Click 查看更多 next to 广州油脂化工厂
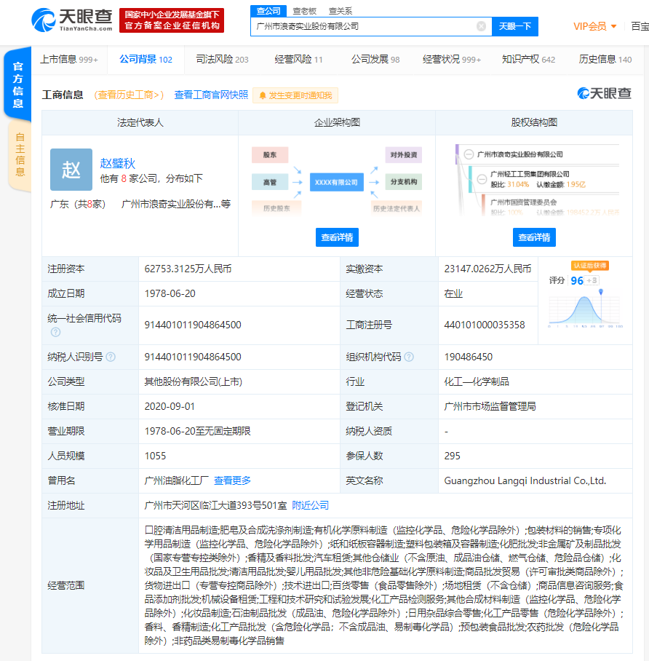649x661 pixels. pyautogui.click(x=232, y=480)
